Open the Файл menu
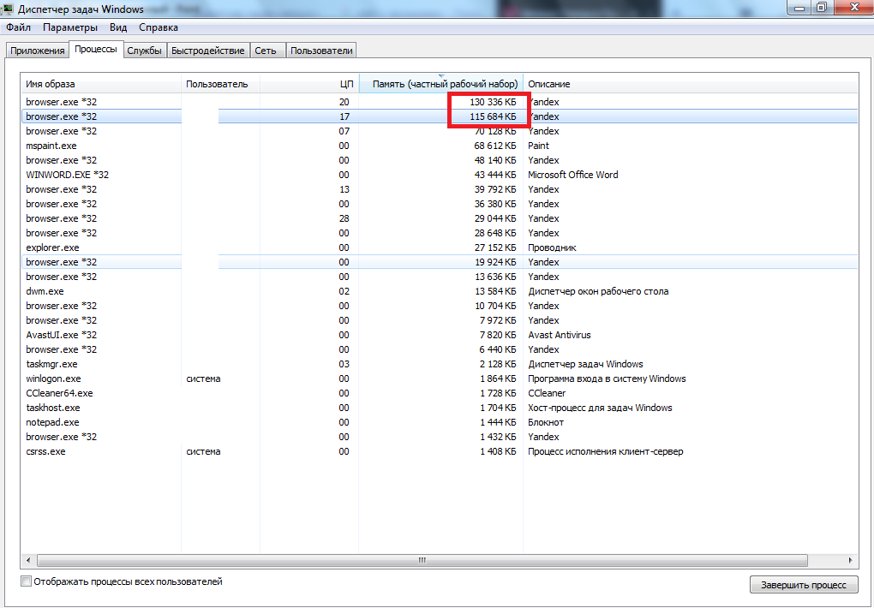Image resolution: width=874 pixels, height=608 pixels. point(18,27)
